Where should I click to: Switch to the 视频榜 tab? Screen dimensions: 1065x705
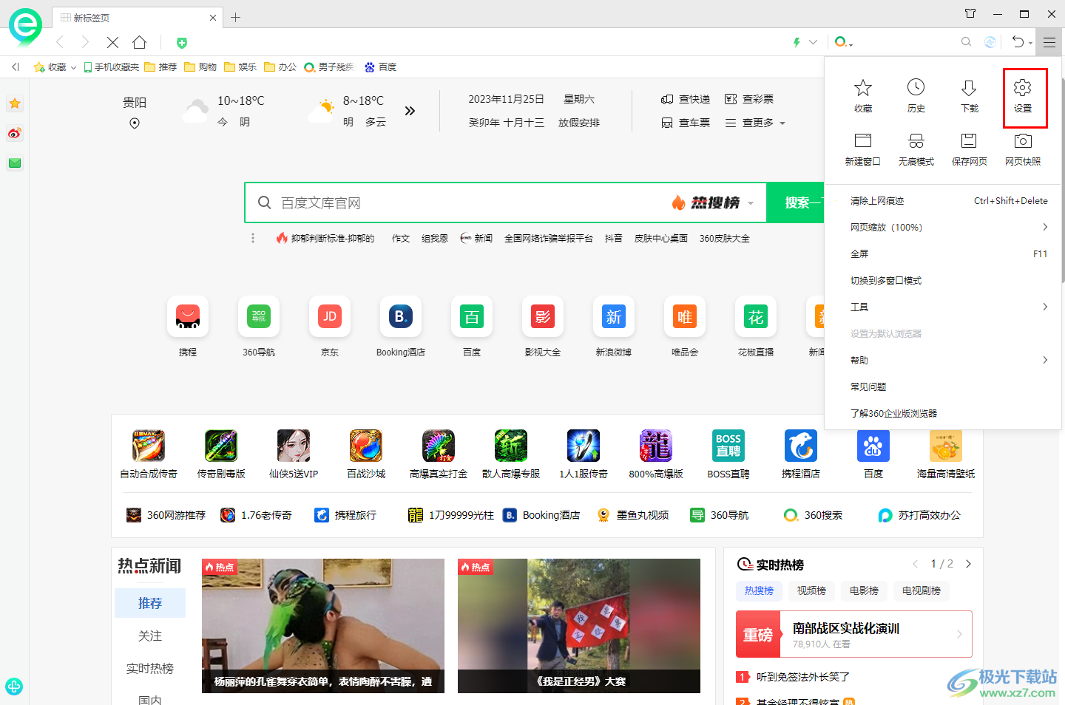(811, 590)
